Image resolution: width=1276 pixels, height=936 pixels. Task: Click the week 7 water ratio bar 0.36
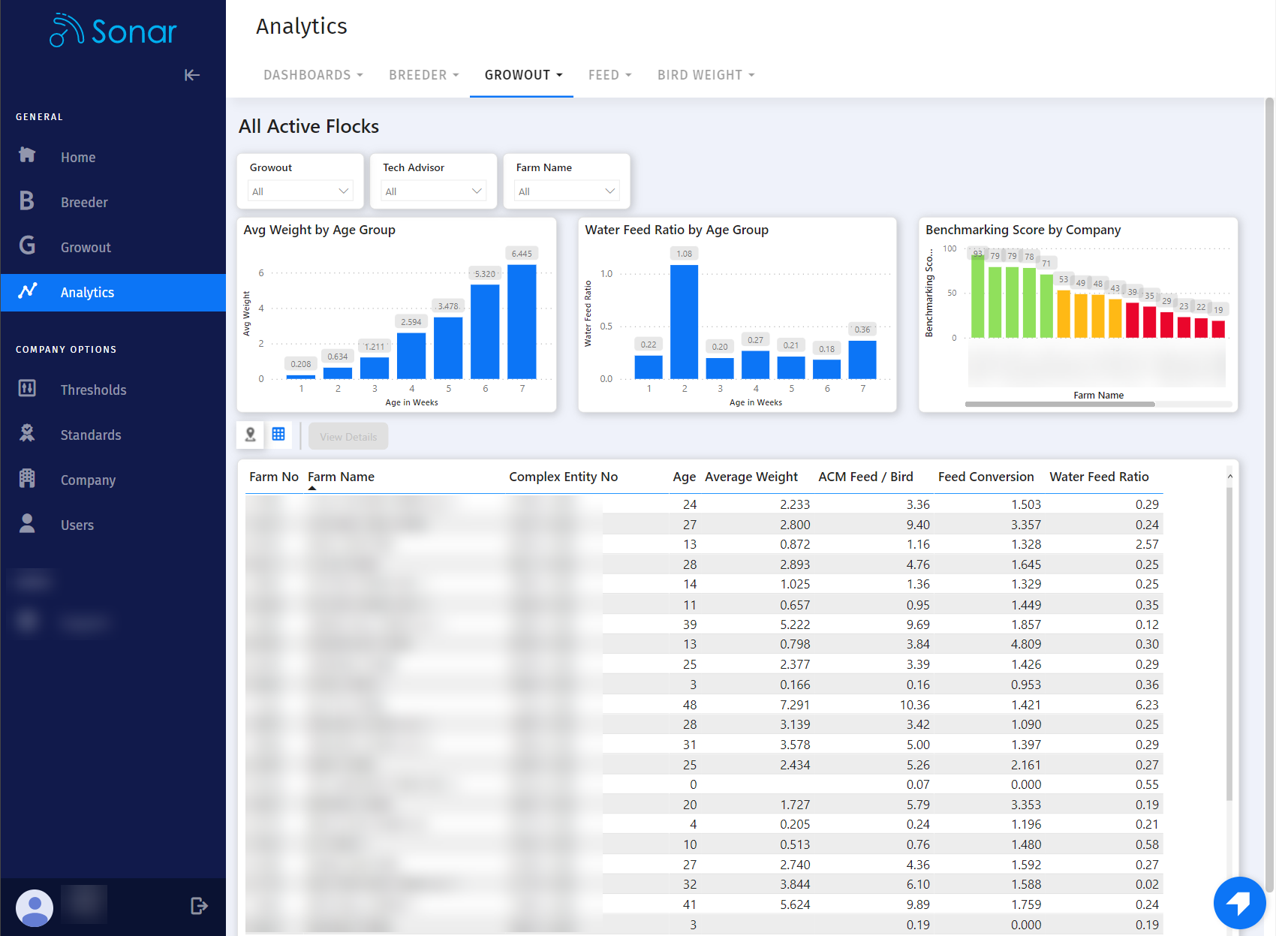click(x=862, y=360)
